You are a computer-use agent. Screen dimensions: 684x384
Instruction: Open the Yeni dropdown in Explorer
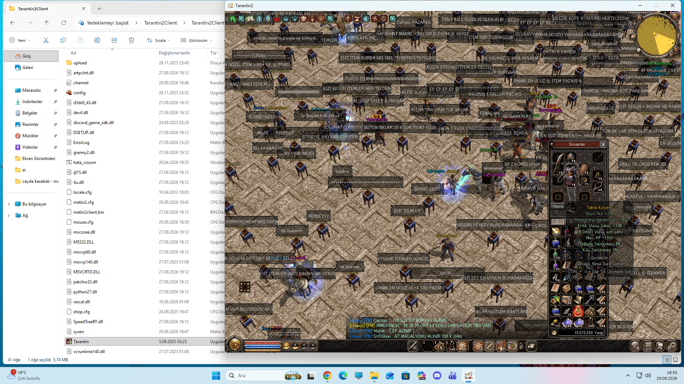click(20, 40)
